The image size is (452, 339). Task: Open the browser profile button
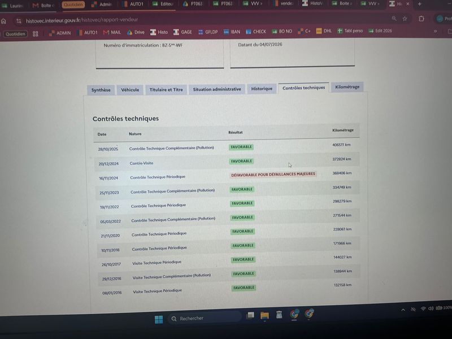tap(444, 19)
